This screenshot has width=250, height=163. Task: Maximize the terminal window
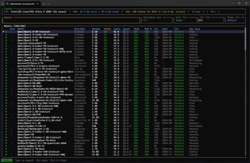click(239, 3)
